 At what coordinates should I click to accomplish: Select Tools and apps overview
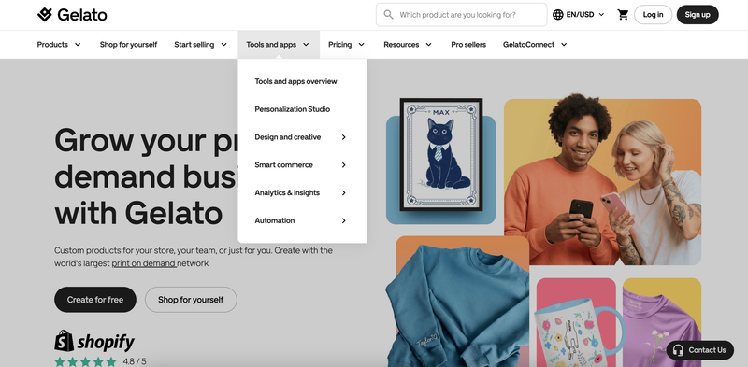[295, 81]
